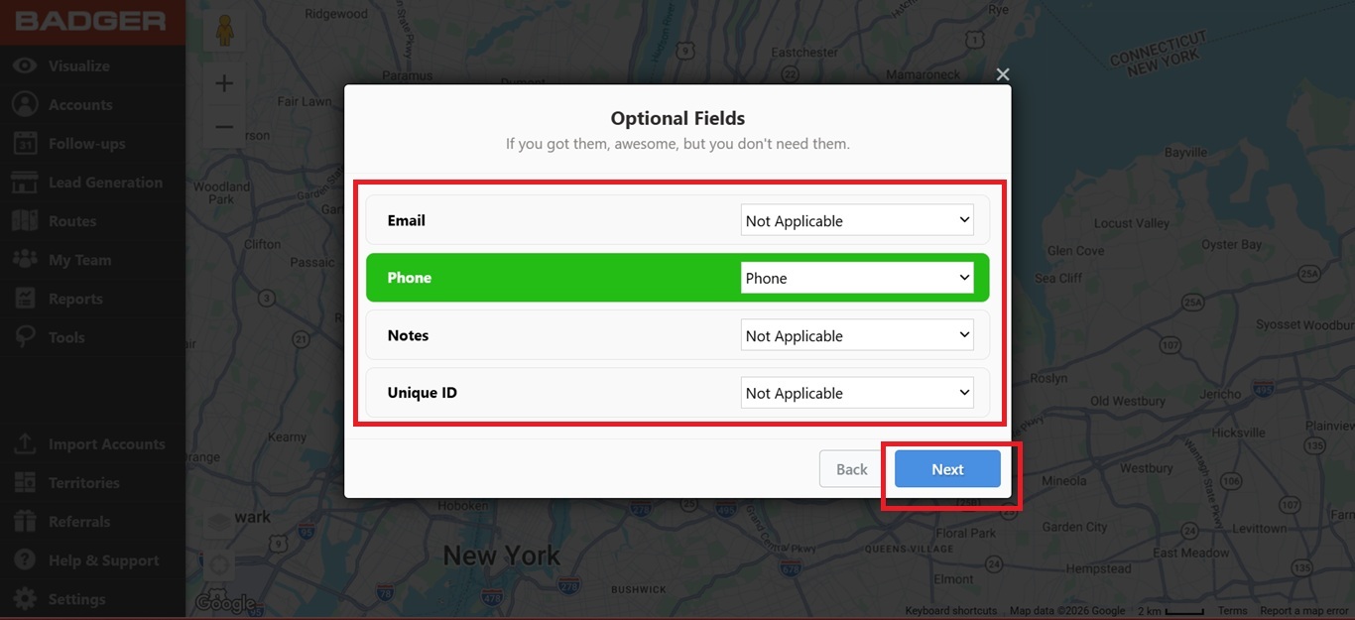Open the Unique ID mapping dropdown
Image resolution: width=1355 pixels, height=620 pixels.
857,393
